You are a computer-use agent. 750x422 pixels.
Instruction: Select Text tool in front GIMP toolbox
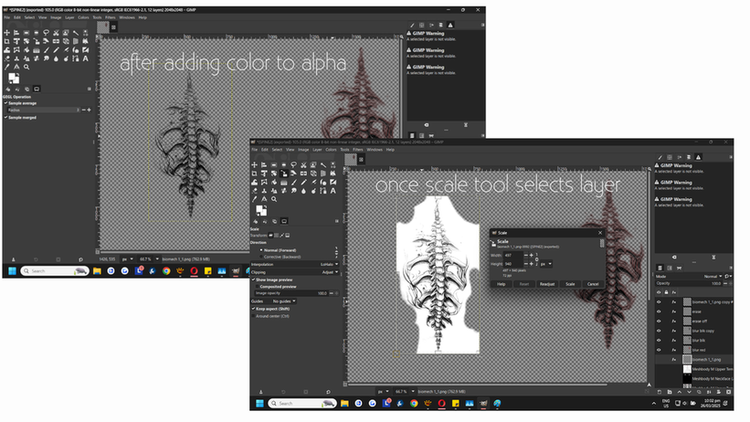pyautogui.click(x=333, y=190)
